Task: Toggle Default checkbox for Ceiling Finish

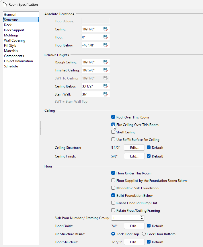Action: coord(149,156)
